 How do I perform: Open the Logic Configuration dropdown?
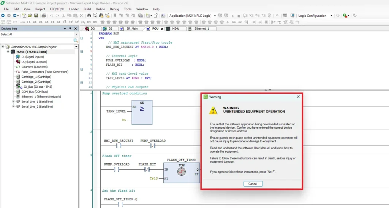click(x=331, y=16)
